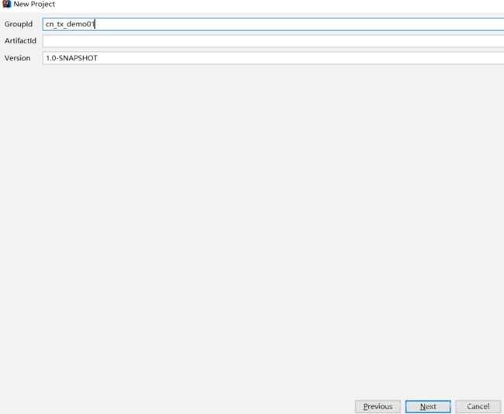504x414 pixels.
Task: Click the GroupId input field
Action: (x=273, y=24)
